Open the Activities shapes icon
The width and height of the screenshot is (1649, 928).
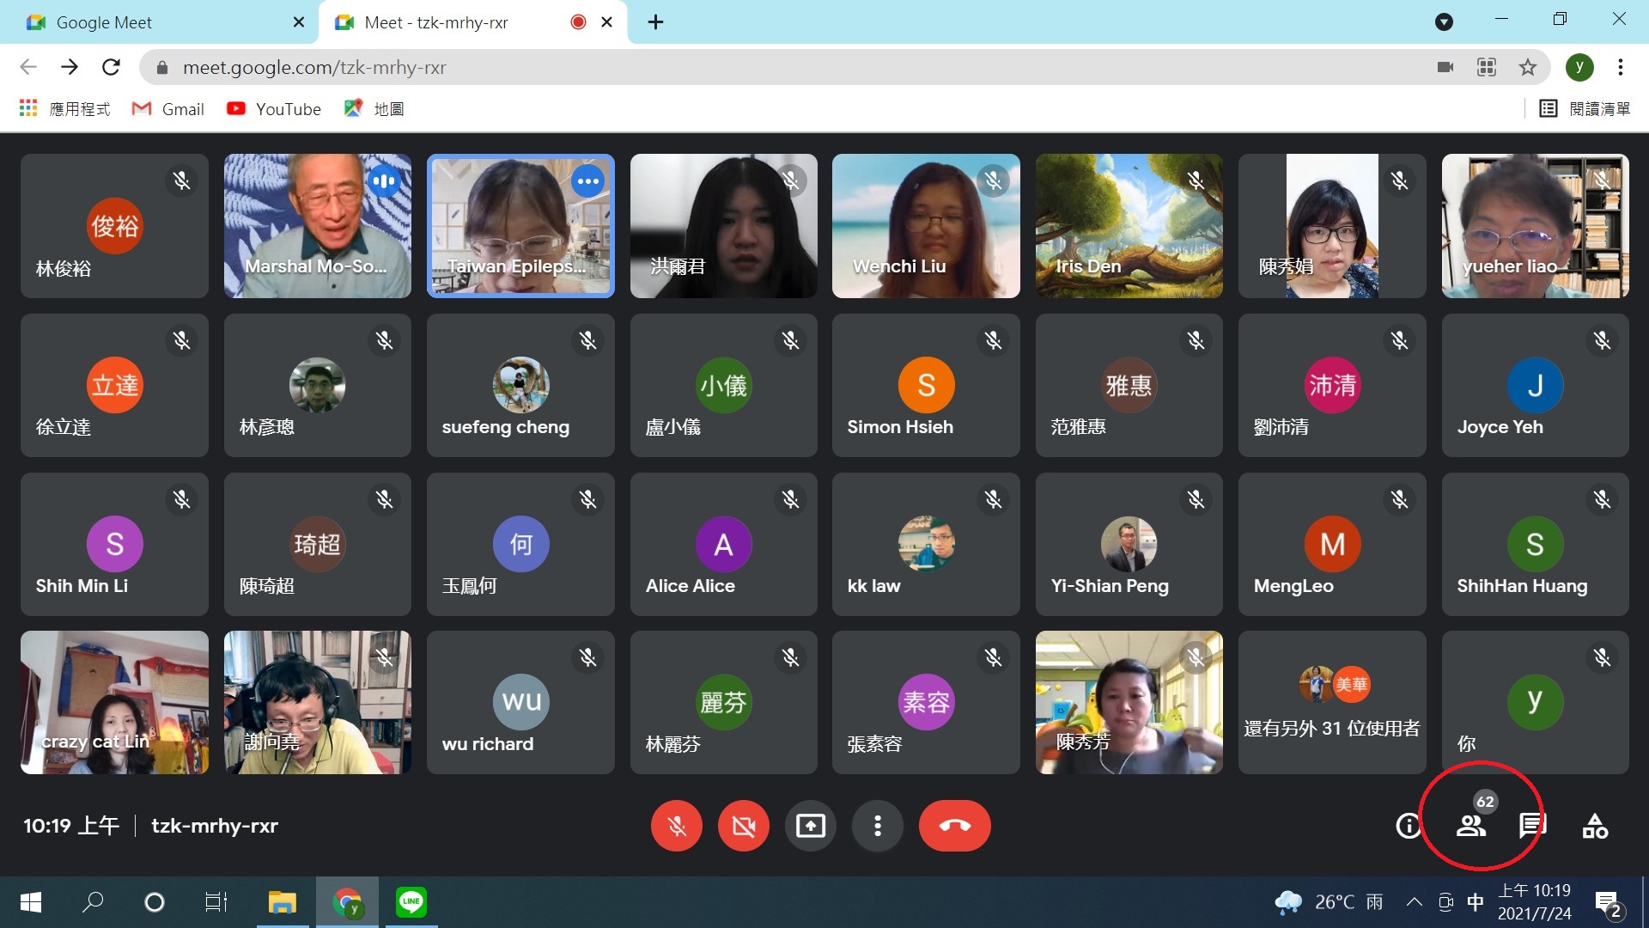(x=1595, y=826)
